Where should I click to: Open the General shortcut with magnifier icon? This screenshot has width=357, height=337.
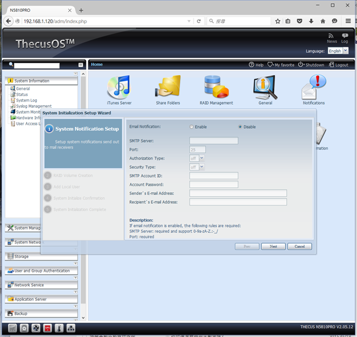266,87
